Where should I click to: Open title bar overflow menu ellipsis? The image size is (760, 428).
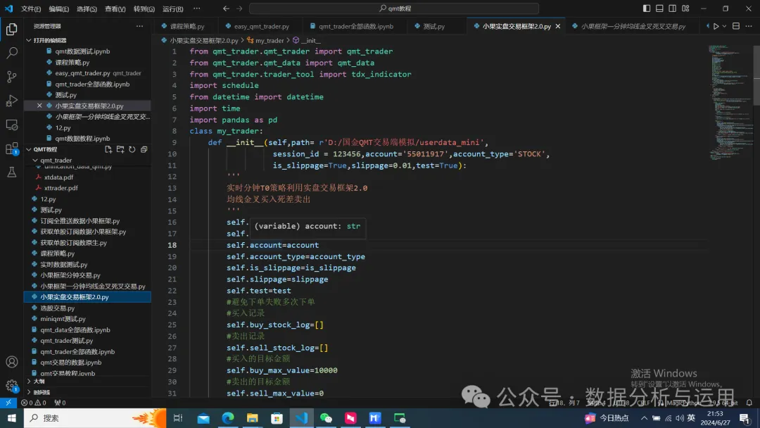tap(197, 8)
